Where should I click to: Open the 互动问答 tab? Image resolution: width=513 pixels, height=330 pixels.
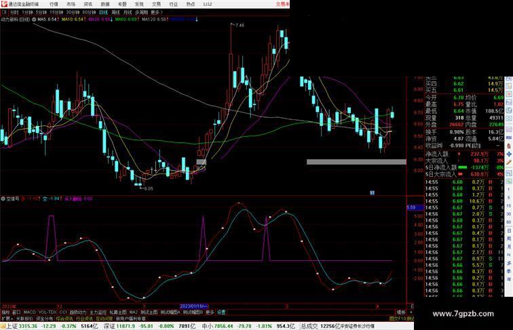tap(104, 318)
